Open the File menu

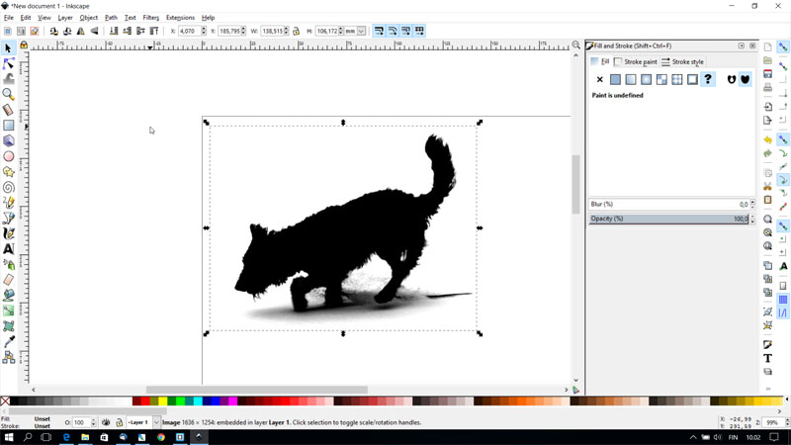[9, 18]
